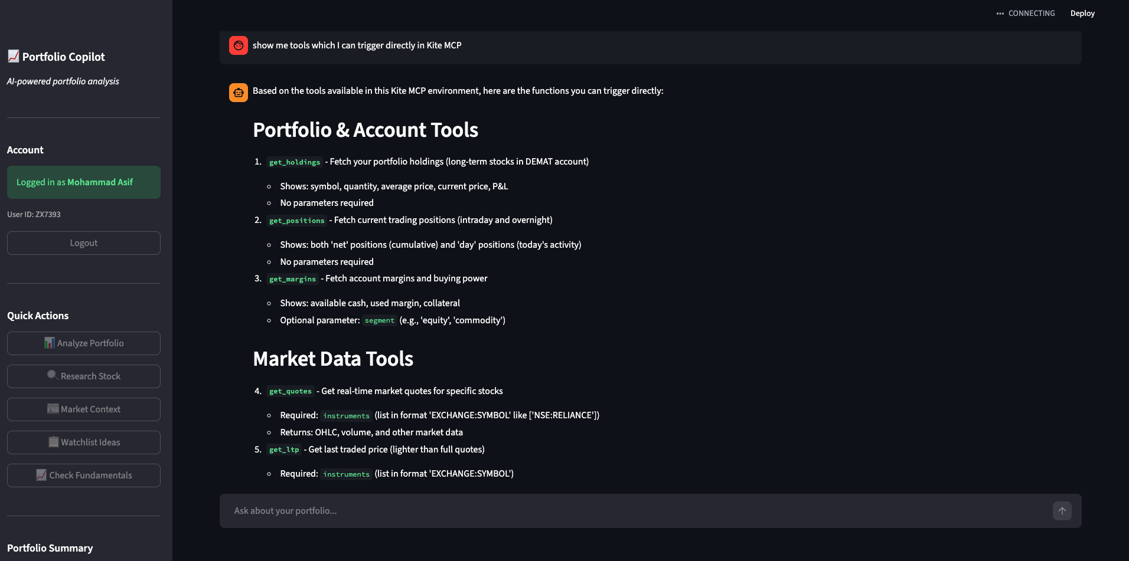Viewport: 1129px width, 561px height.
Task: Click the chart icon on Check Fundamentals
Action: tap(41, 475)
